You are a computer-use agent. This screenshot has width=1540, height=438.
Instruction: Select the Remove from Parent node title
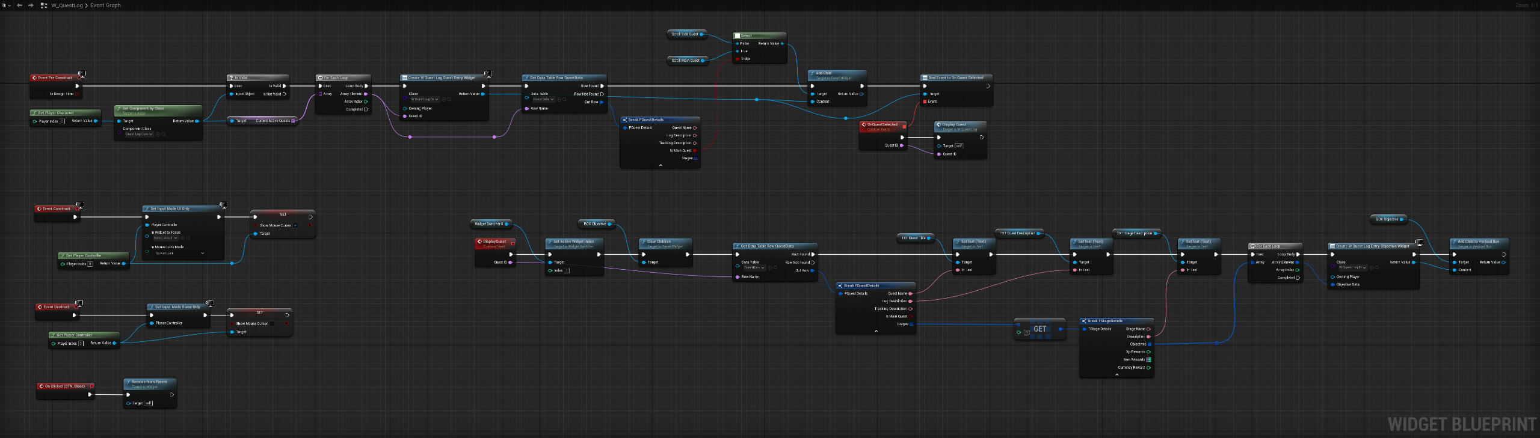[x=149, y=382]
